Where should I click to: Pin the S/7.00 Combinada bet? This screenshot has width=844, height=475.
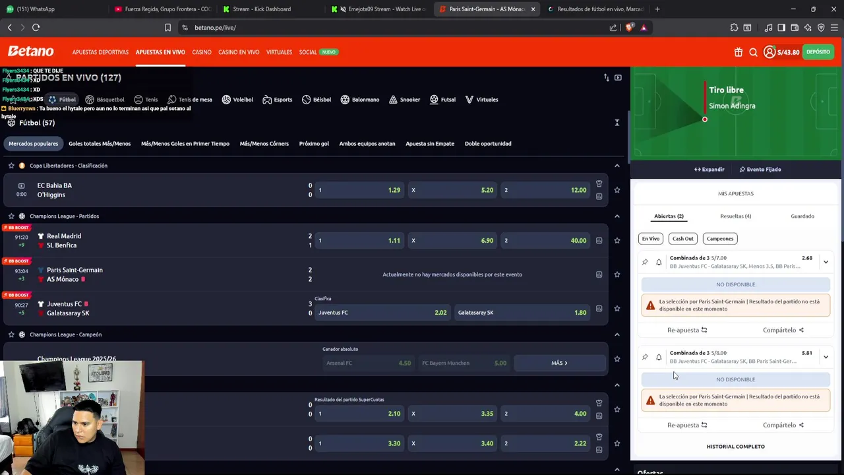click(645, 262)
